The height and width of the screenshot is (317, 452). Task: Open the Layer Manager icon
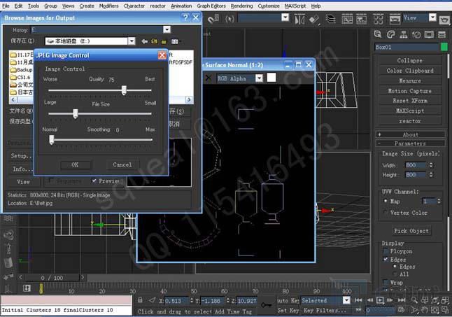[x=330, y=20]
